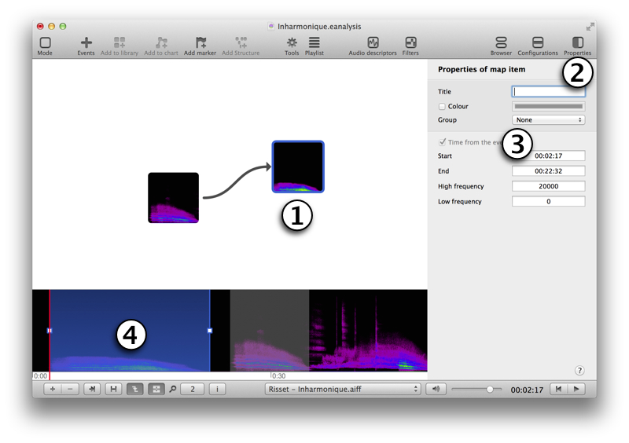Click the zoom in plus button
The height and width of the screenshot is (443, 629).
[53, 389]
